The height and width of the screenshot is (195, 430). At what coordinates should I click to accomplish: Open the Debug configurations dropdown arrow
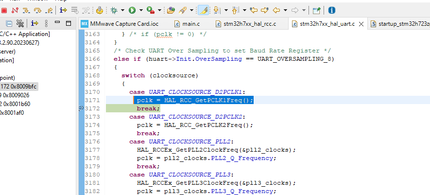(x=122, y=10)
